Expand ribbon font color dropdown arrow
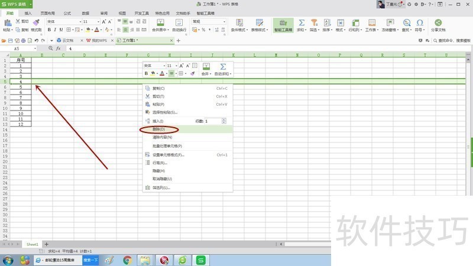Viewport: 473px width, 266px height. coord(101,30)
